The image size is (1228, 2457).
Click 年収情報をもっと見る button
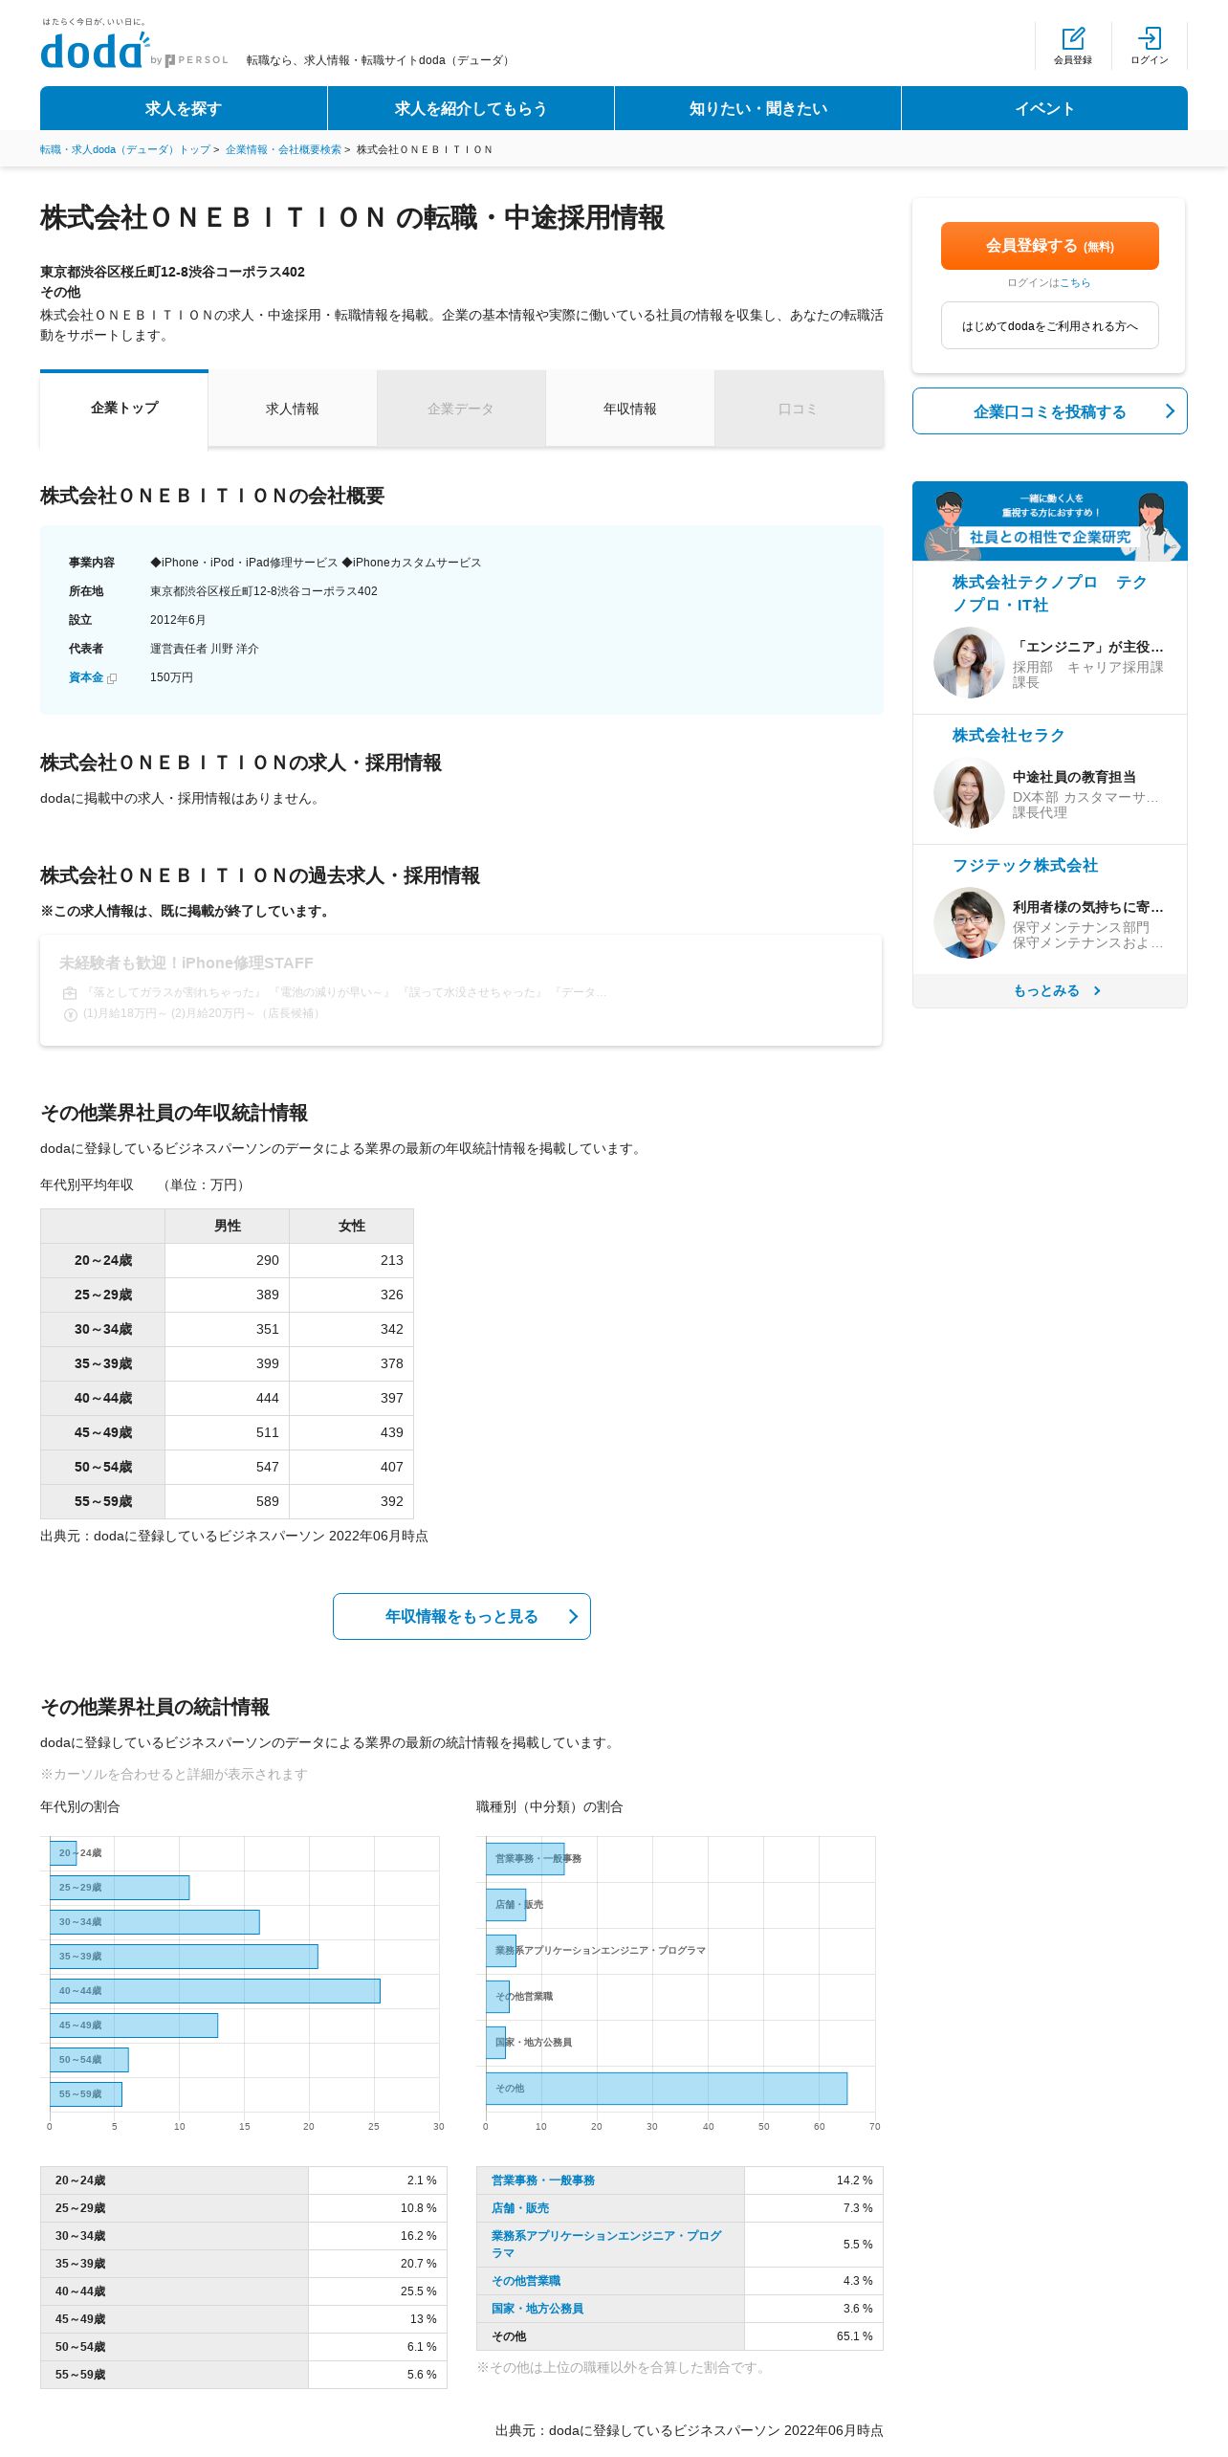pyautogui.click(x=462, y=1616)
